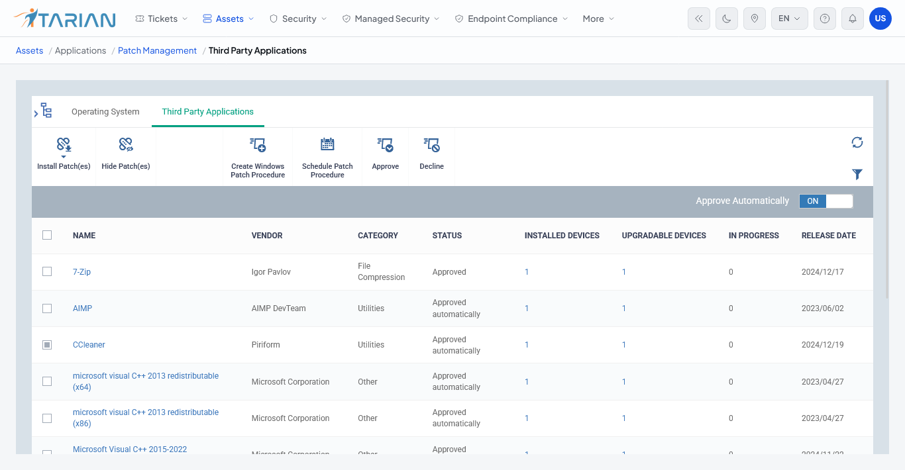Click the page vertical scrollbar

(888, 191)
